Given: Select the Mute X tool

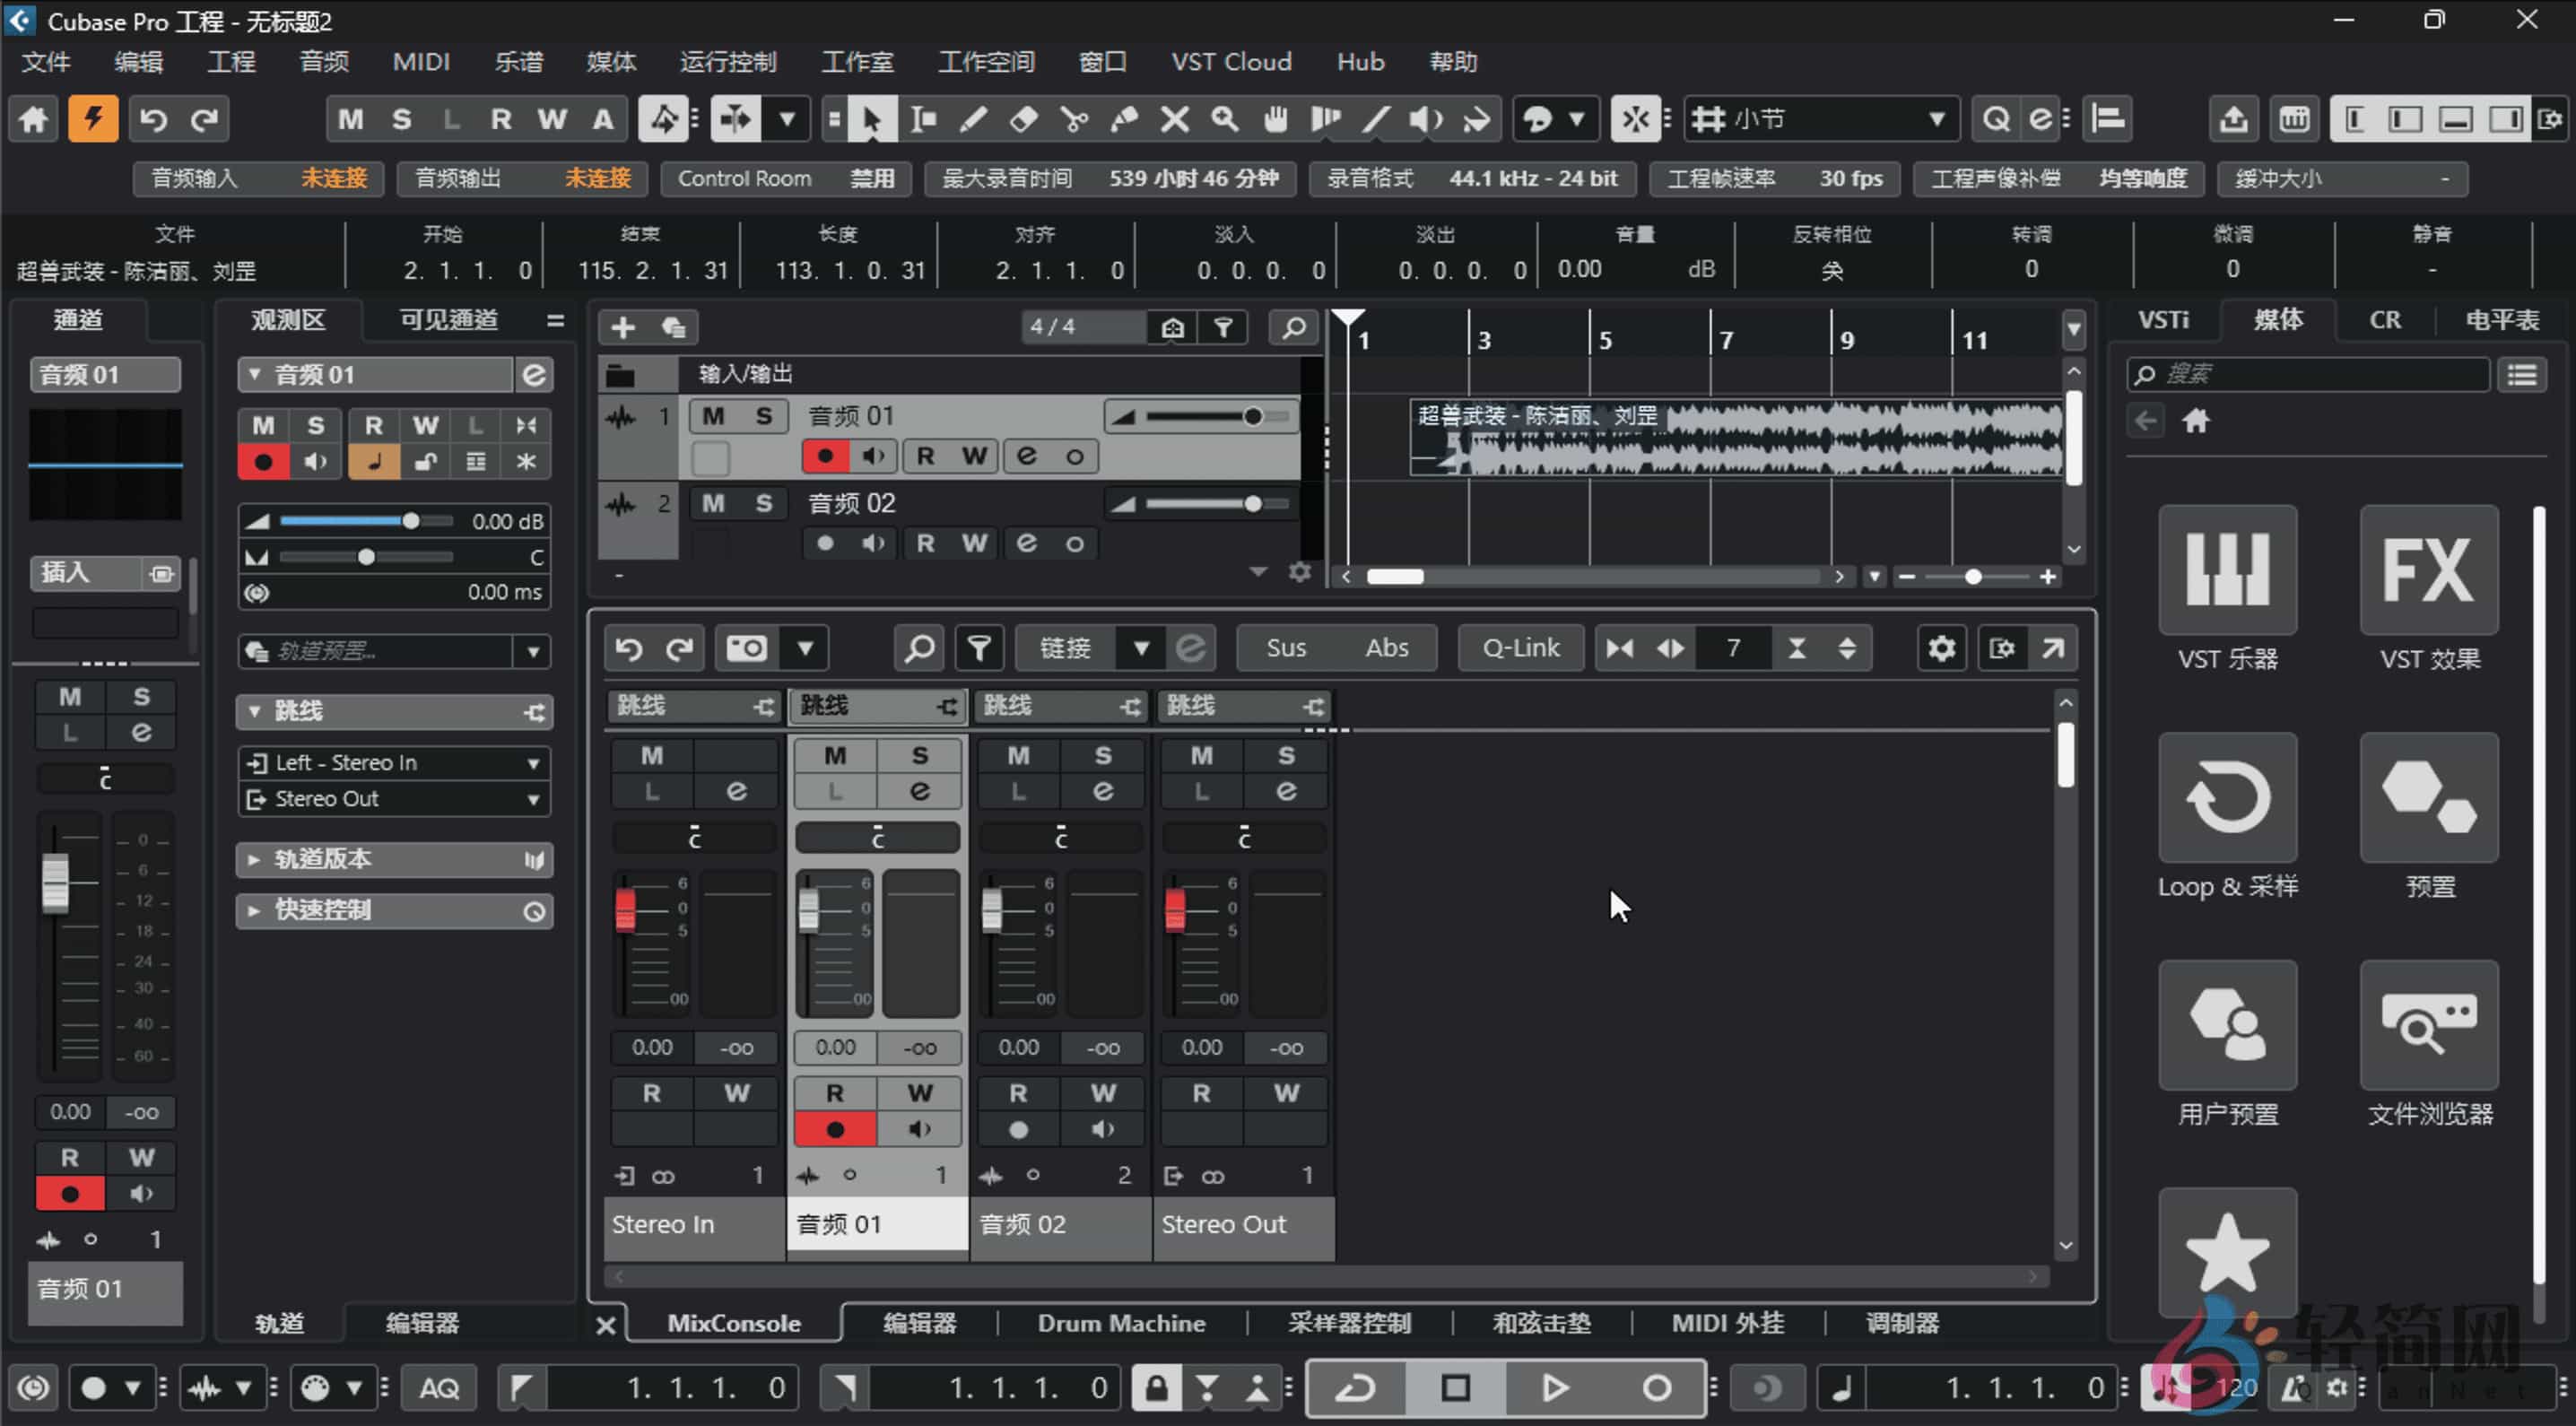Looking at the screenshot, I should [x=1173, y=119].
